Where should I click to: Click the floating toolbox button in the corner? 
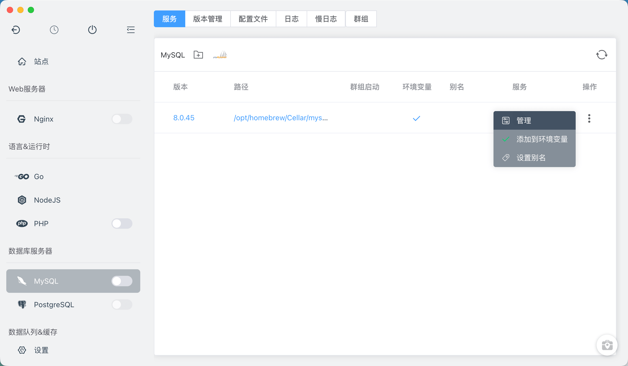click(607, 345)
